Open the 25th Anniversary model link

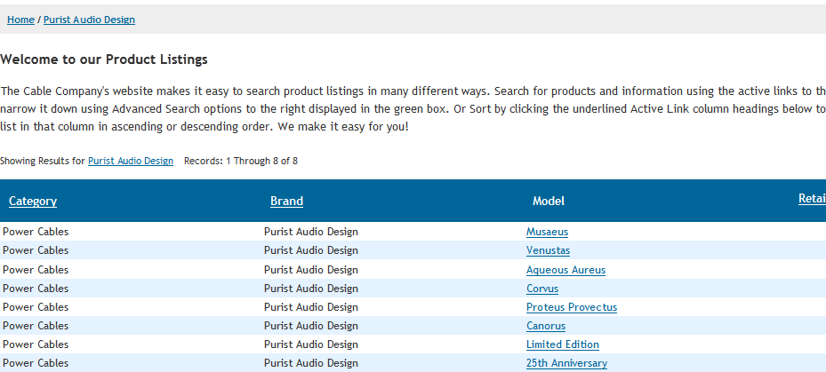pyautogui.click(x=566, y=363)
